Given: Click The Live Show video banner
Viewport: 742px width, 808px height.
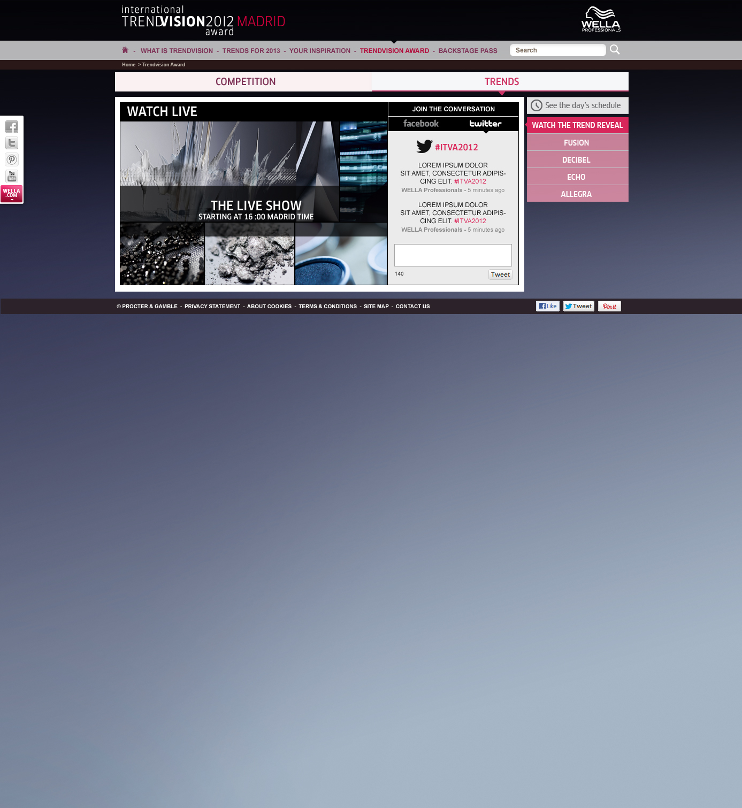Looking at the screenshot, I should click(230, 172).
